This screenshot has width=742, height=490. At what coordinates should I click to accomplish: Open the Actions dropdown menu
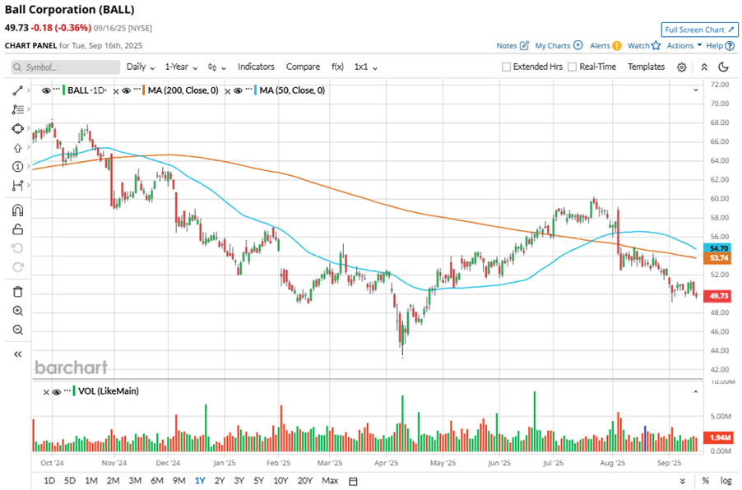684,45
